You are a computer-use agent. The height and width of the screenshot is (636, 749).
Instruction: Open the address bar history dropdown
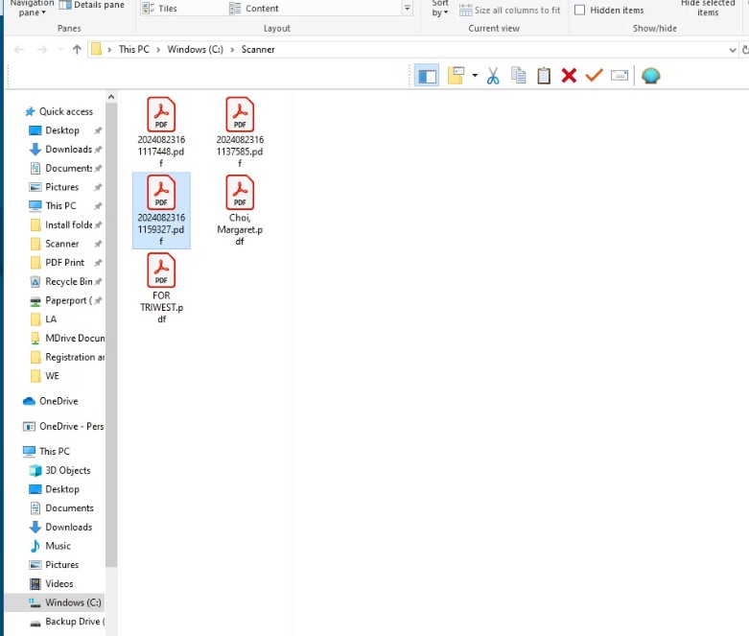click(x=733, y=50)
